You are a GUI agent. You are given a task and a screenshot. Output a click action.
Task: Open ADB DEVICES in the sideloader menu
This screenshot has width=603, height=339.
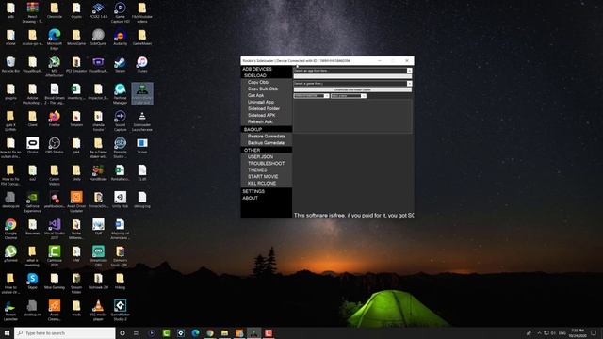[x=257, y=69]
